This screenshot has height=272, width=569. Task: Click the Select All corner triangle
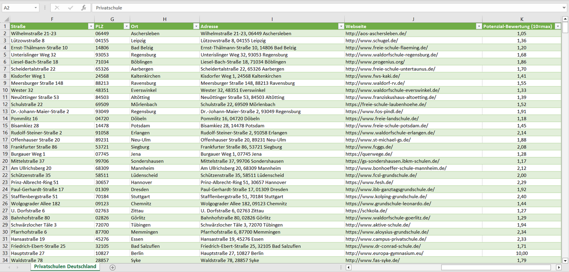[x=6, y=19]
